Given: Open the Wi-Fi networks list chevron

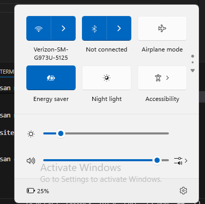Looking at the screenshot, I should pyautogui.click(x=63, y=28).
